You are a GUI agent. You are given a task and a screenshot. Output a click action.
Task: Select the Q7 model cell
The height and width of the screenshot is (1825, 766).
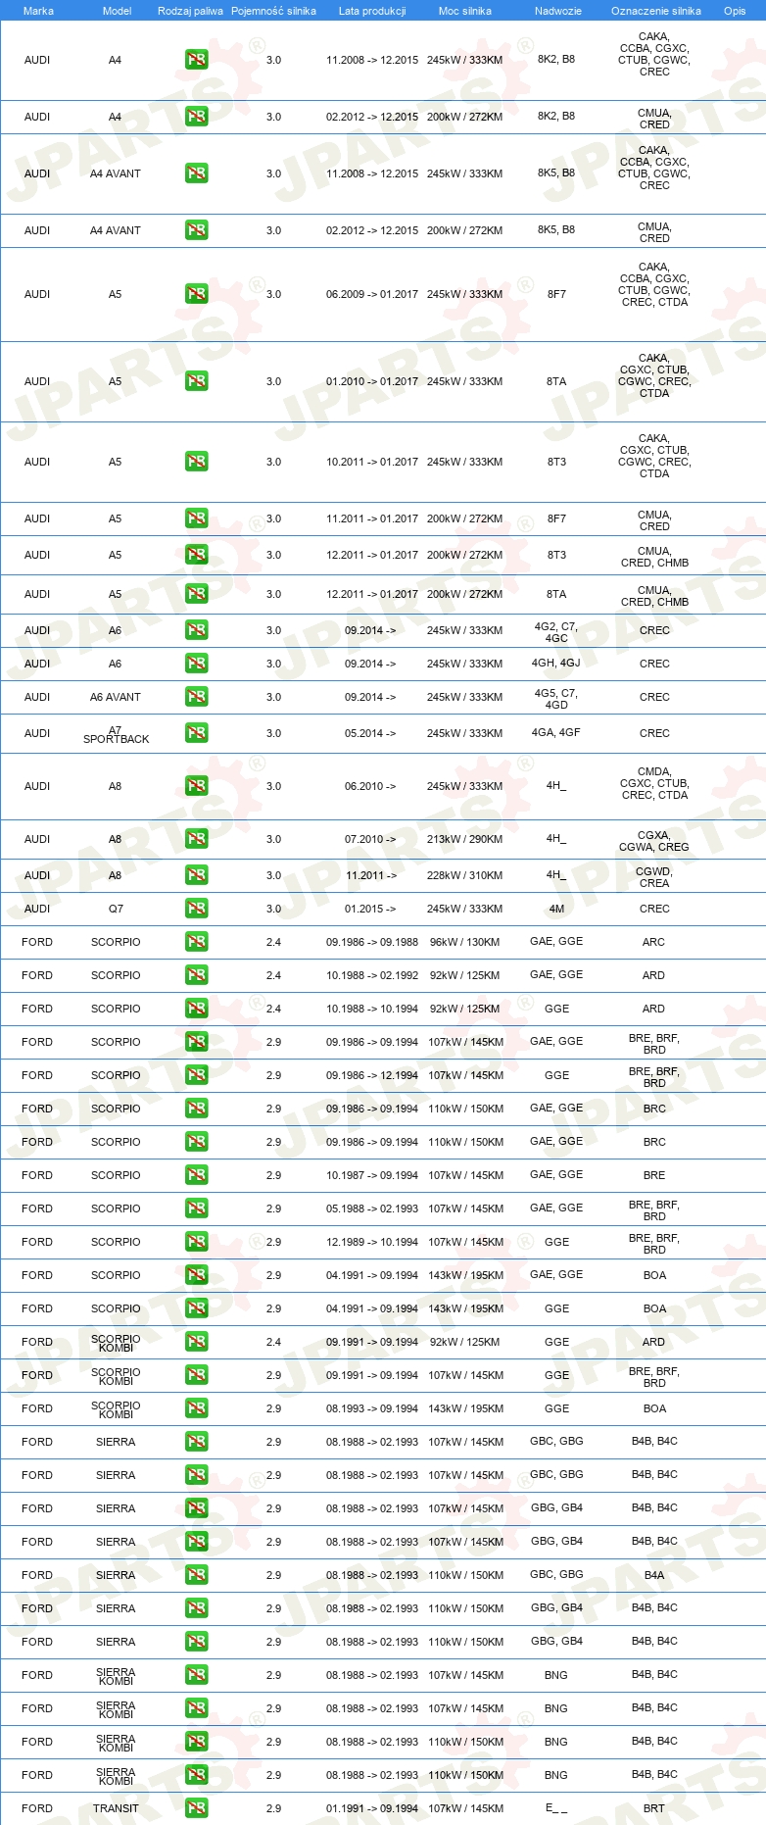click(116, 909)
